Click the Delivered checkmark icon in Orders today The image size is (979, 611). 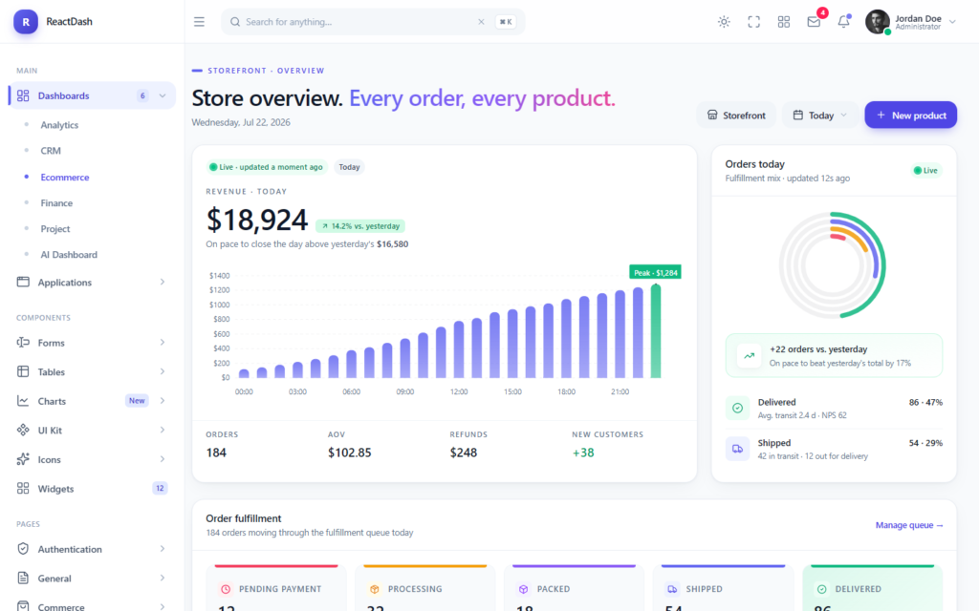(x=737, y=409)
